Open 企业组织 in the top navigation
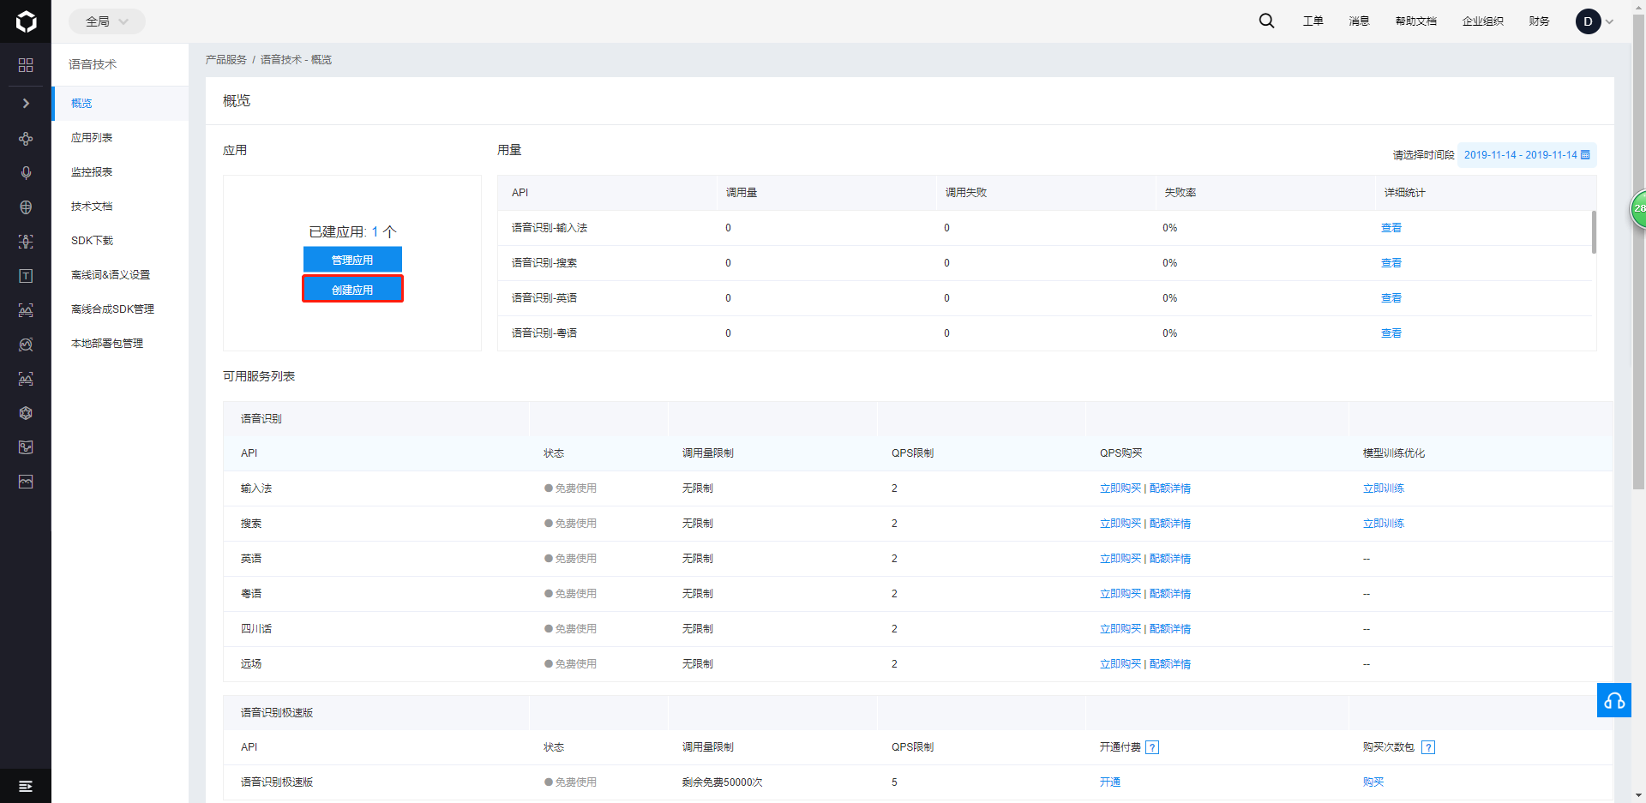 [x=1483, y=21]
